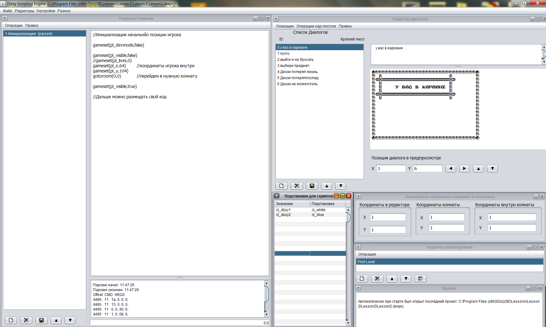Open Редактор списка уровней panel dropdown arrow
The width and height of the screenshot is (546, 327).
[x=358, y=247]
